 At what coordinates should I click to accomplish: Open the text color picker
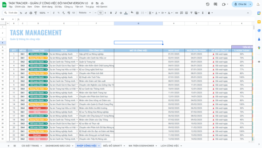coord(126,13)
